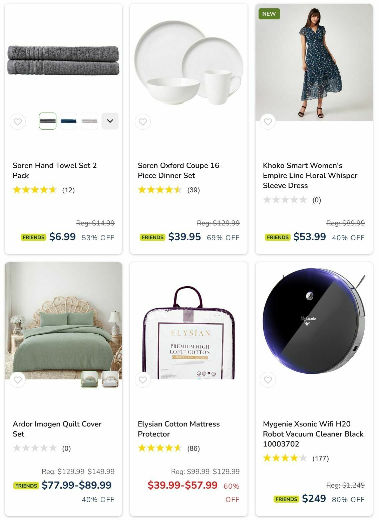Pick the light pink towel swatch

[x=89, y=121]
